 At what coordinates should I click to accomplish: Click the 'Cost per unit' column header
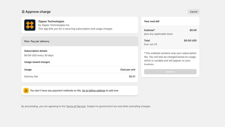pyautogui.click(x=128, y=69)
